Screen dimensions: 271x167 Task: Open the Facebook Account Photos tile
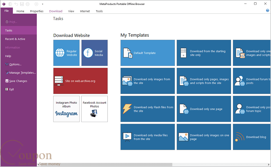pos(95,109)
